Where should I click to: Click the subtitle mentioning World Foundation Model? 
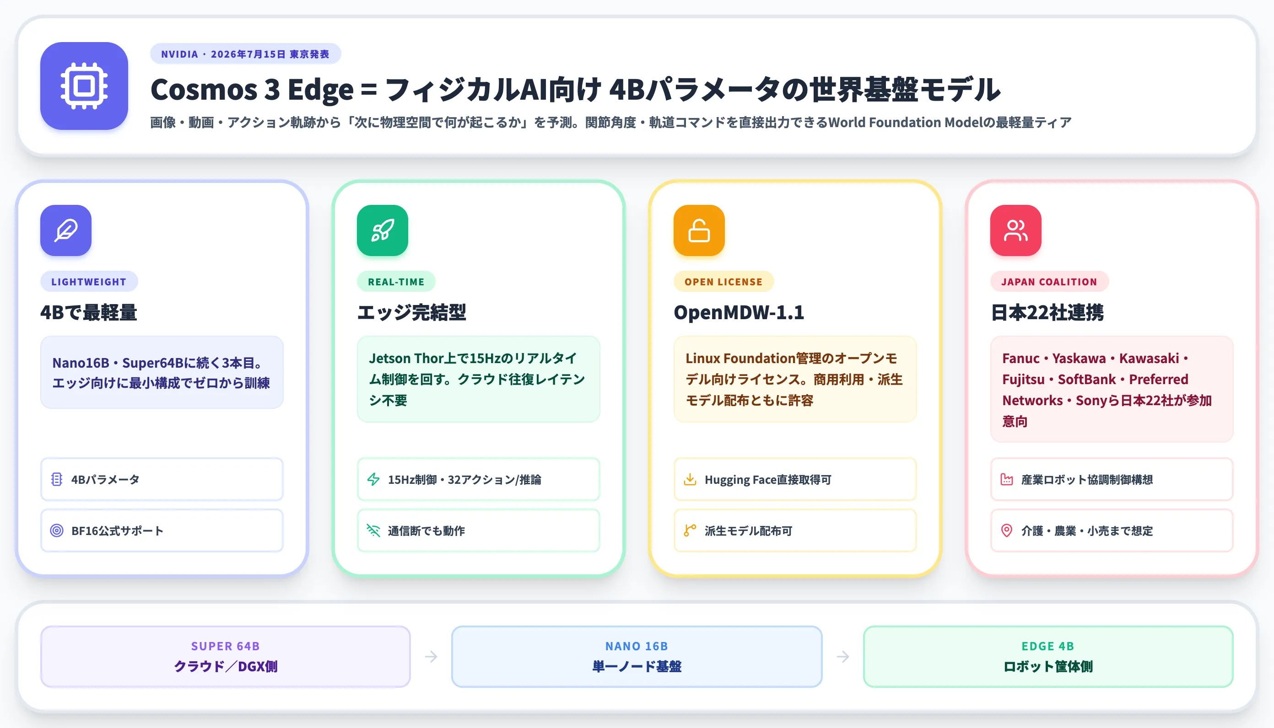(x=611, y=123)
